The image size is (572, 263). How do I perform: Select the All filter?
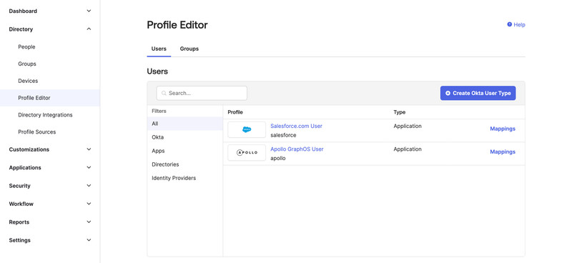pyautogui.click(x=185, y=124)
